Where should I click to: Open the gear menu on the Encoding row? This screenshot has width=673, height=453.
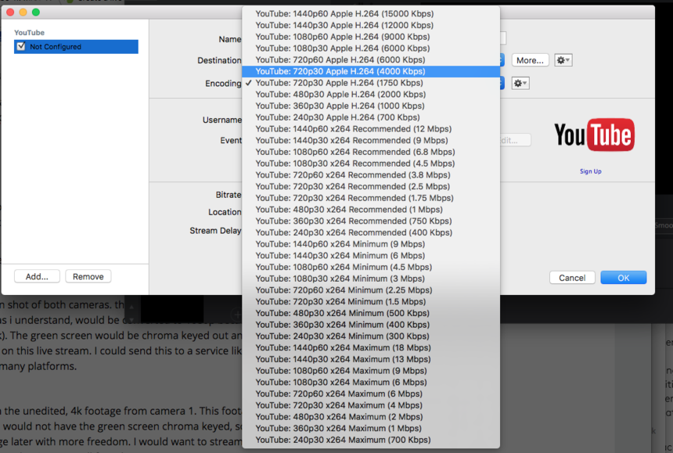point(520,83)
